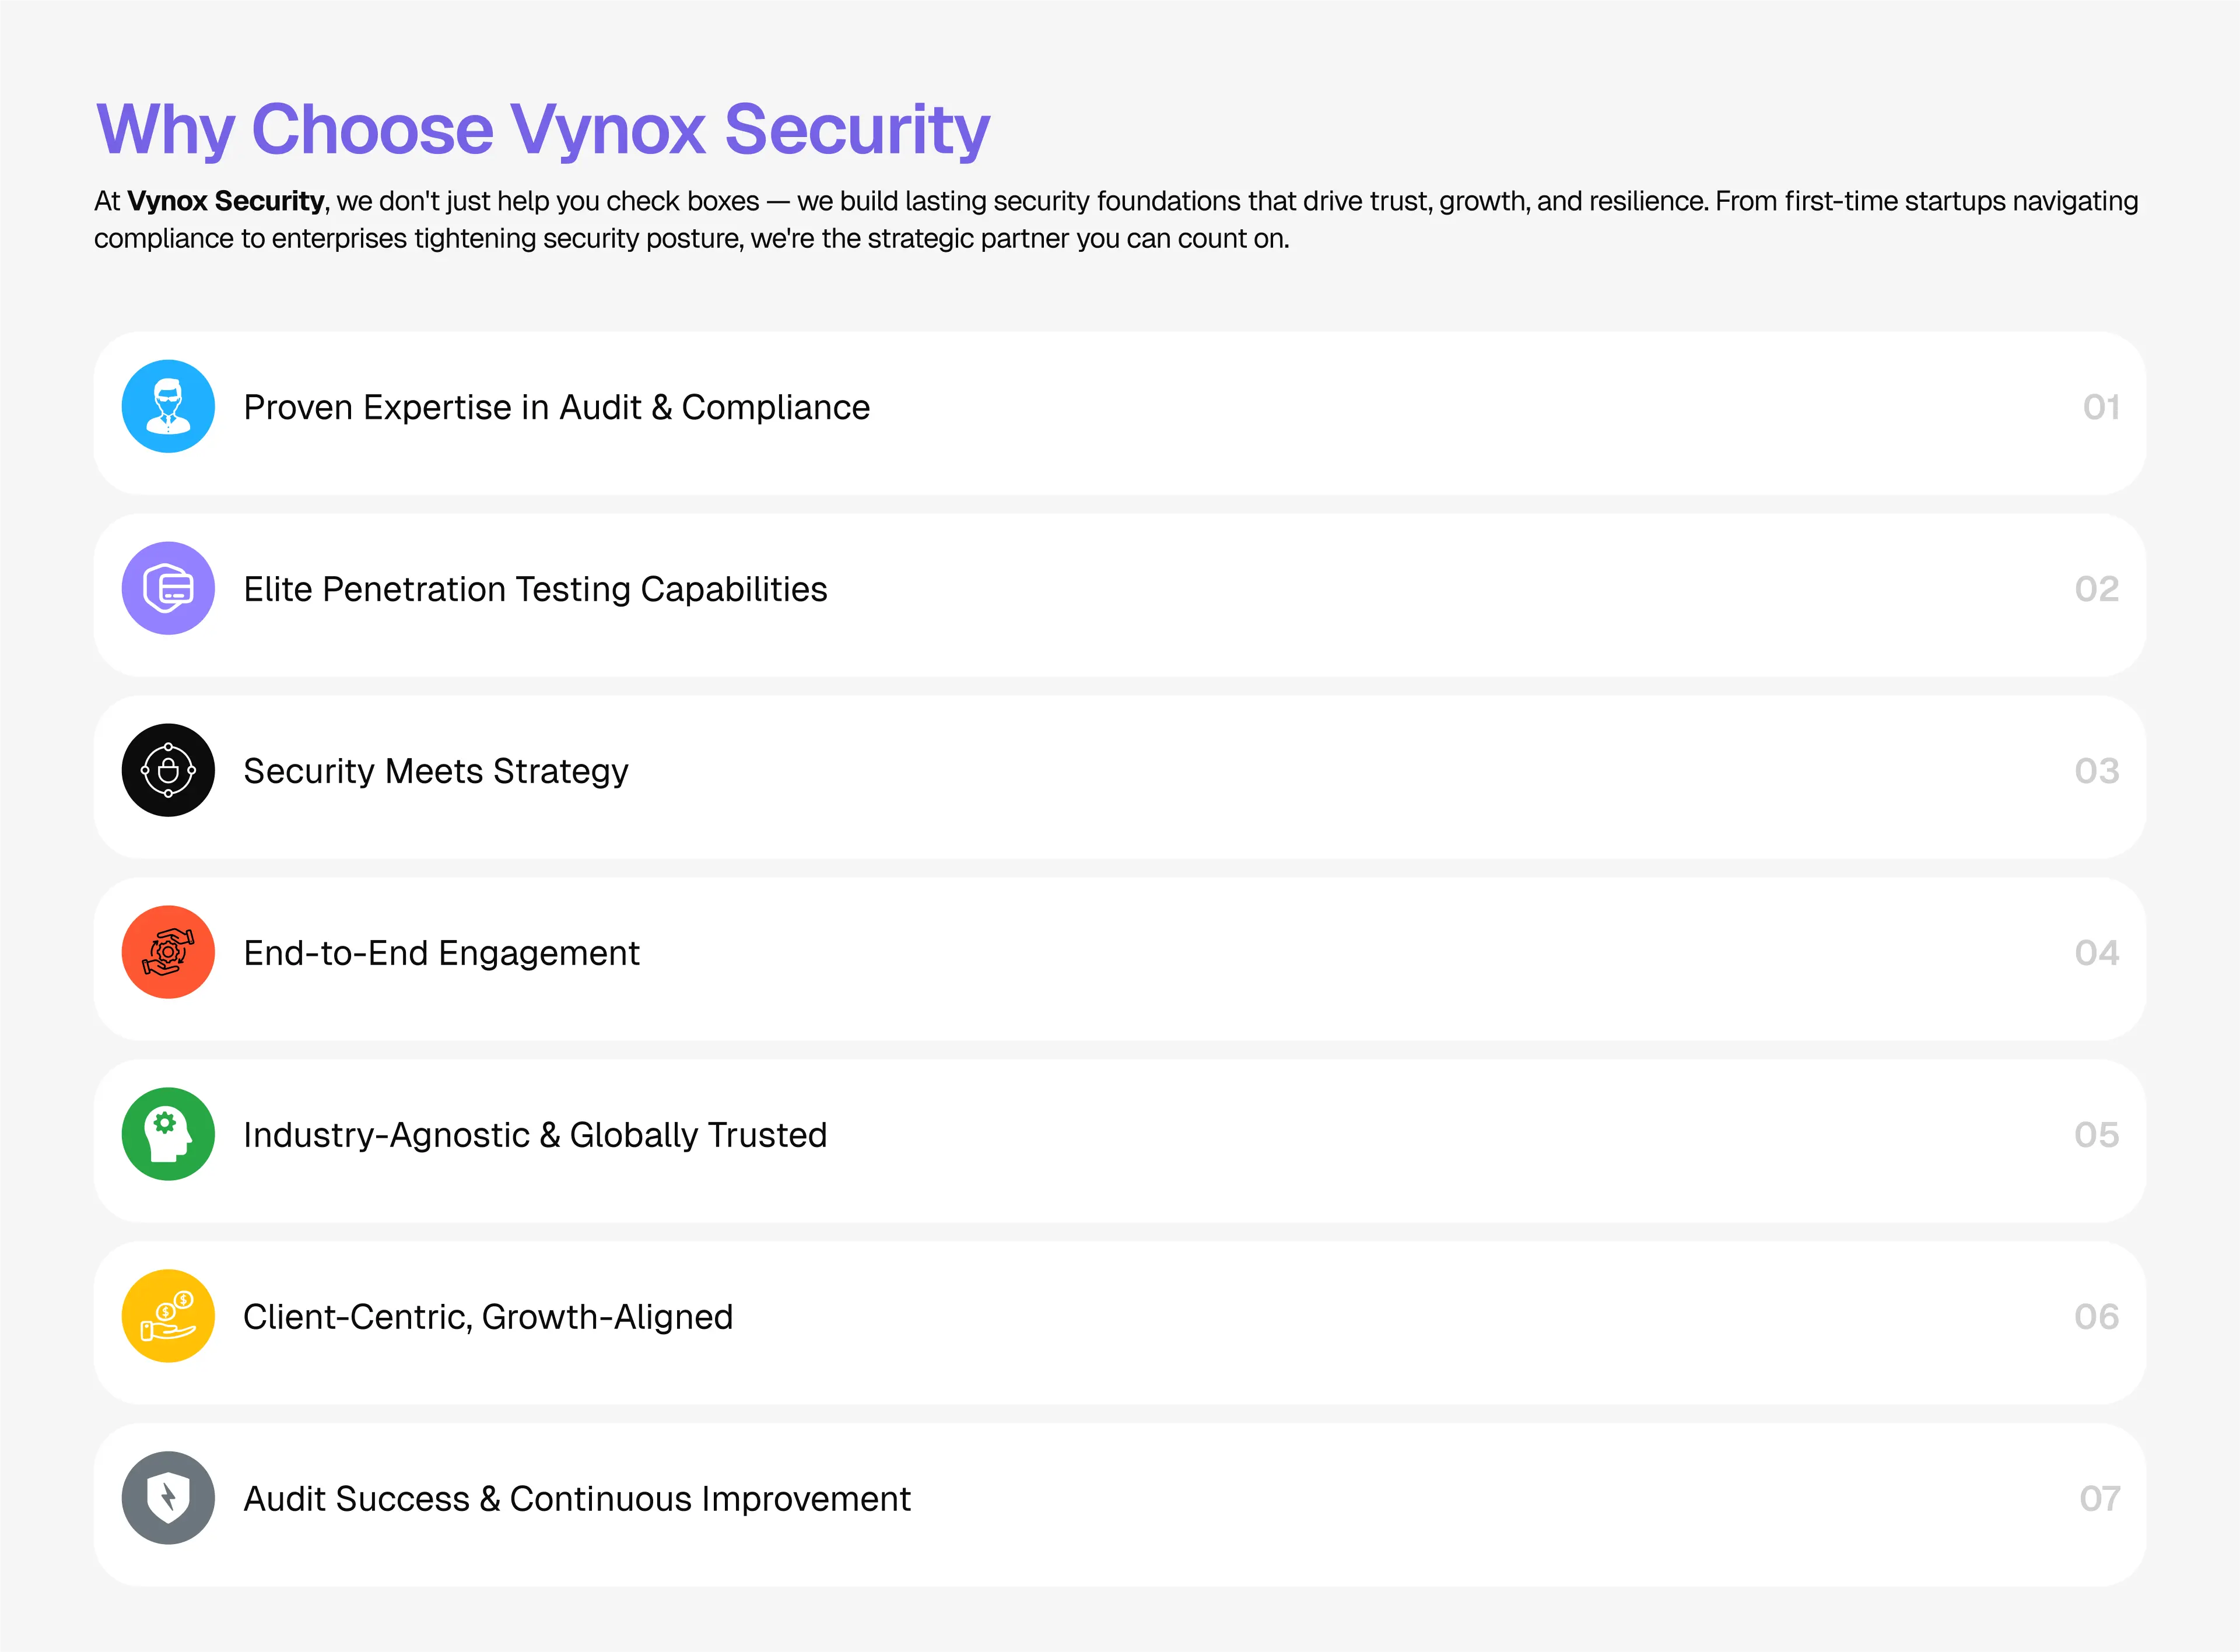Expand Proven Expertise in Audit & Compliance
Viewport: 2240px width, 1652px height.
tap(556, 408)
